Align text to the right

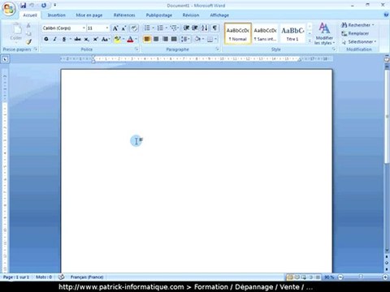[x=165, y=39]
